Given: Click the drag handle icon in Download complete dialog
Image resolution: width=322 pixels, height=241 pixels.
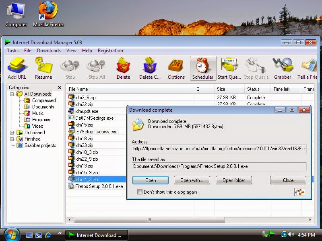Looking at the screenshot, I should tap(299, 192).
